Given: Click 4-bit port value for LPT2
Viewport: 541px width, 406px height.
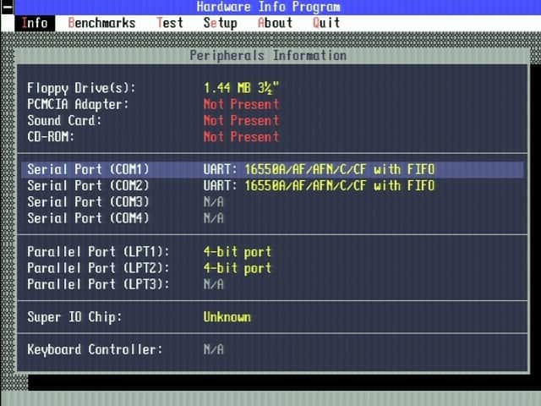Looking at the screenshot, I should pyautogui.click(x=238, y=268).
